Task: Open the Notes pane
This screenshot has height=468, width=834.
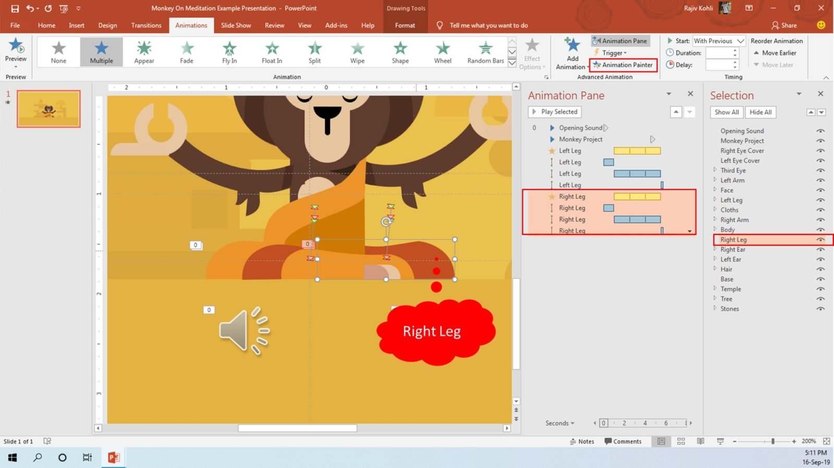Action: click(582, 441)
